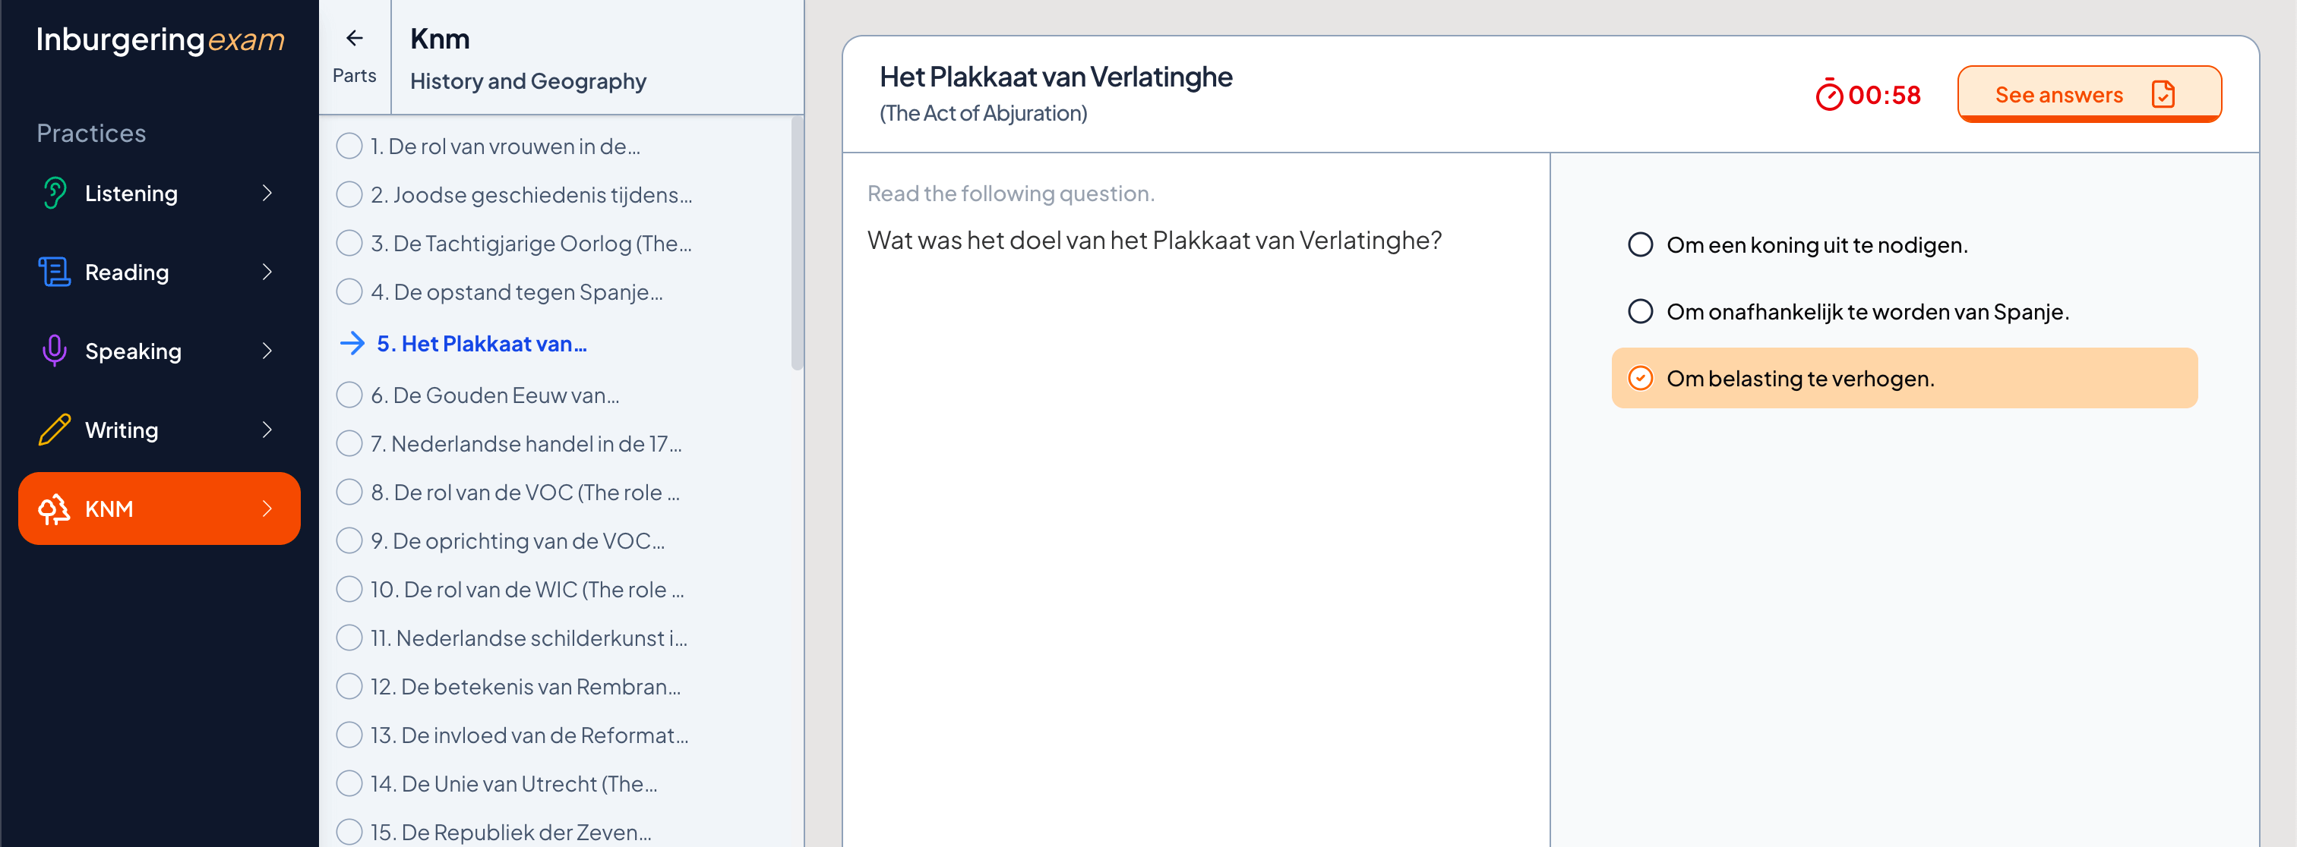Click the 'Het Plakkaat van Verlatinghe' title
This screenshot has height=847, width=2297.
tap(1056, 77)
